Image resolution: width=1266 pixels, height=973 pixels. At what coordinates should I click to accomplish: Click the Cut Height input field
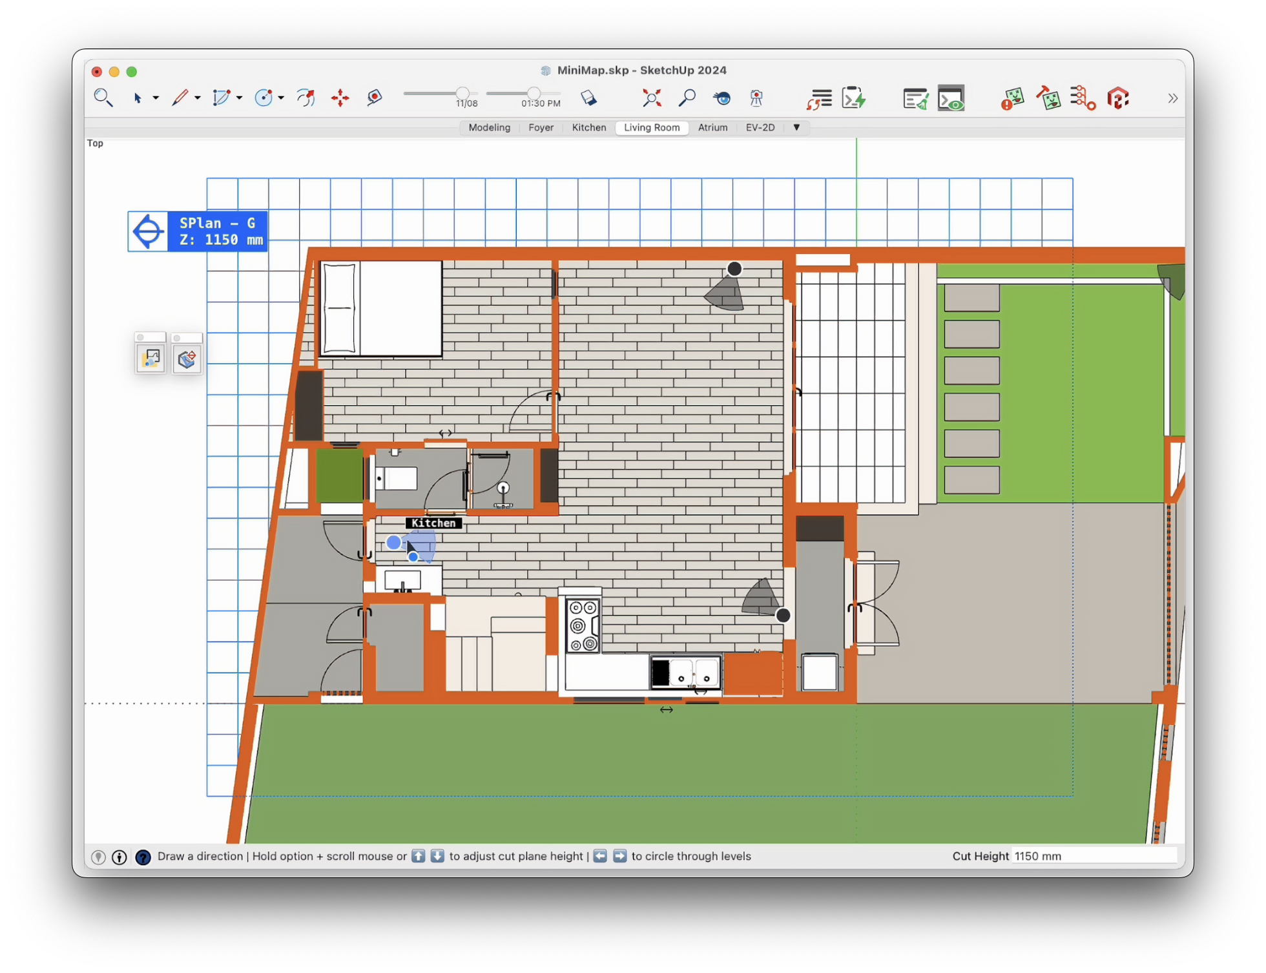click(x=1093, y=856)
